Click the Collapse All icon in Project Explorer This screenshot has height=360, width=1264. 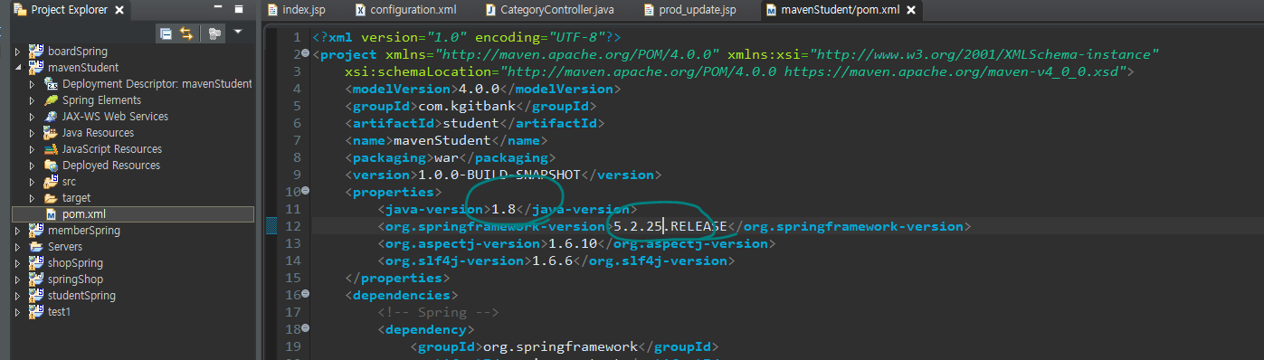click(166, 33)
